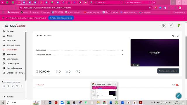This screenshot has height=105, width=187.
Task: Open the Все закладки bookmarks folder
Action: (x=179, y=12)
